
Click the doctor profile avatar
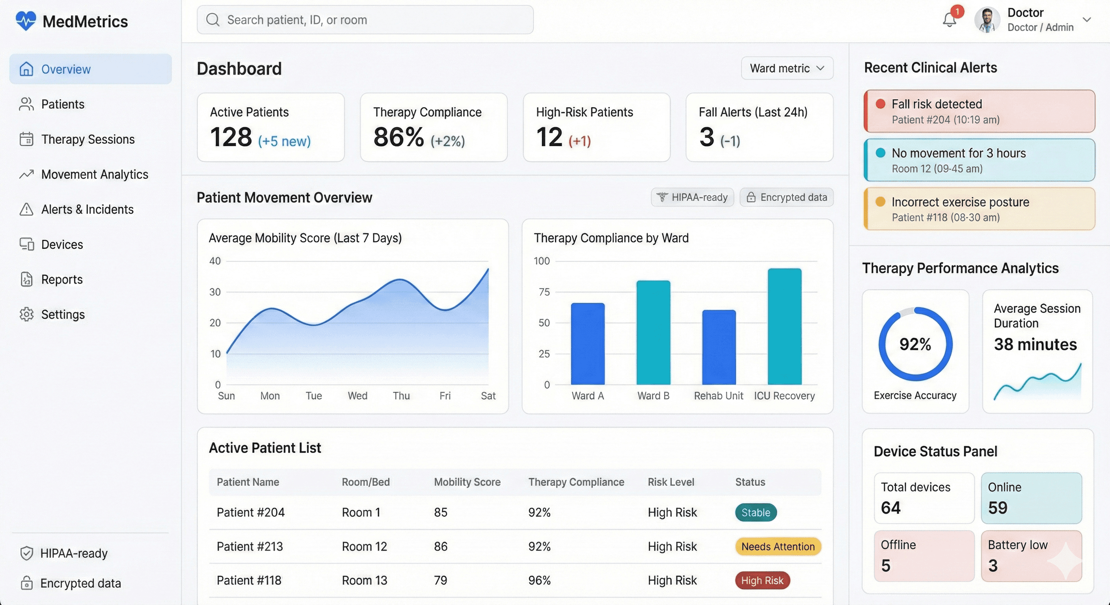(x=987, y=20)
